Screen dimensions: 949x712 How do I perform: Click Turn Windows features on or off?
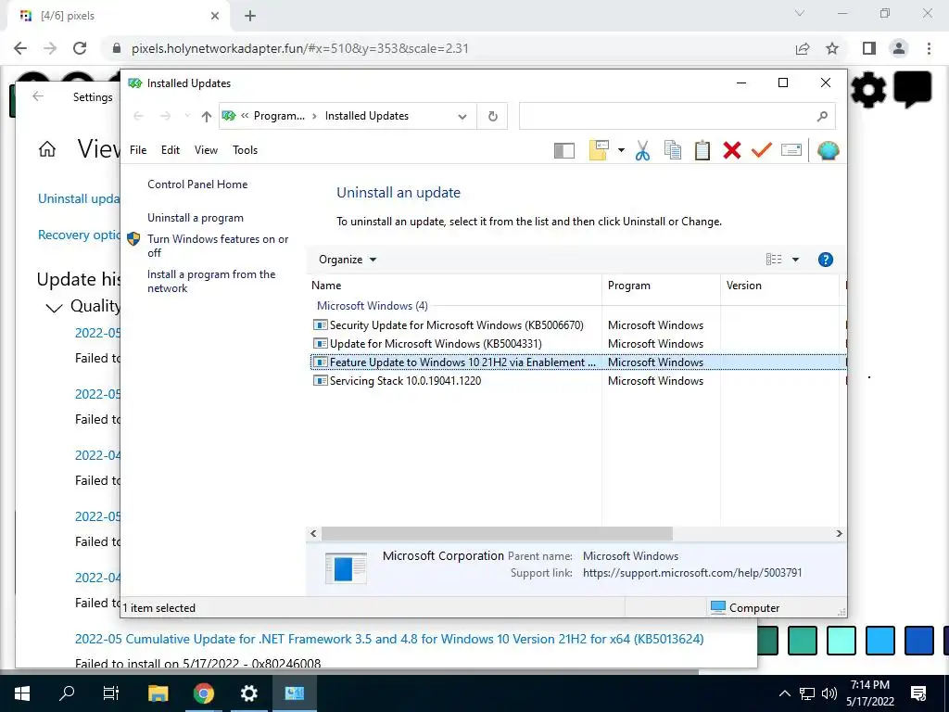218,246
